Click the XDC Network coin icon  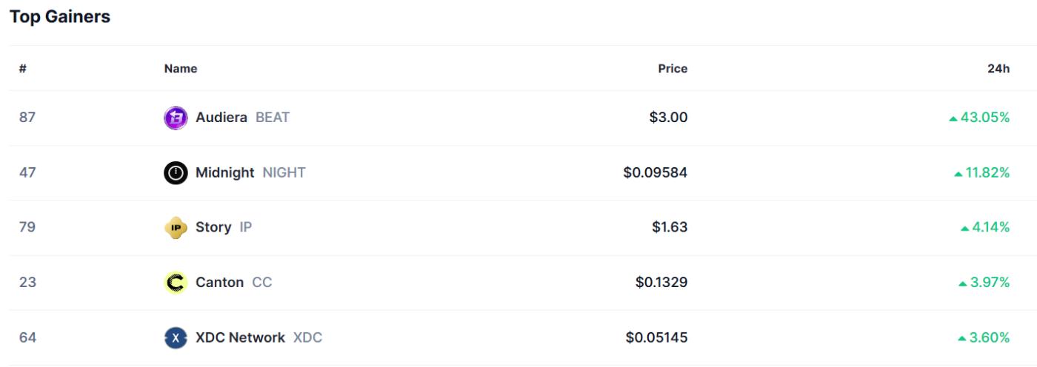(176, 337)
